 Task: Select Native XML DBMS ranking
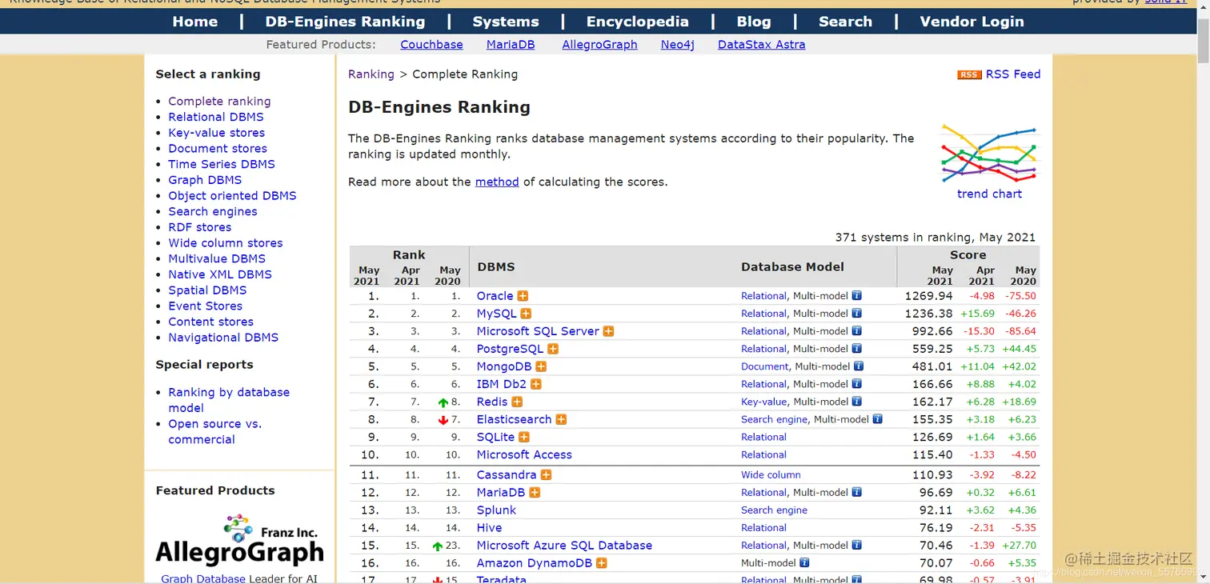220,274
